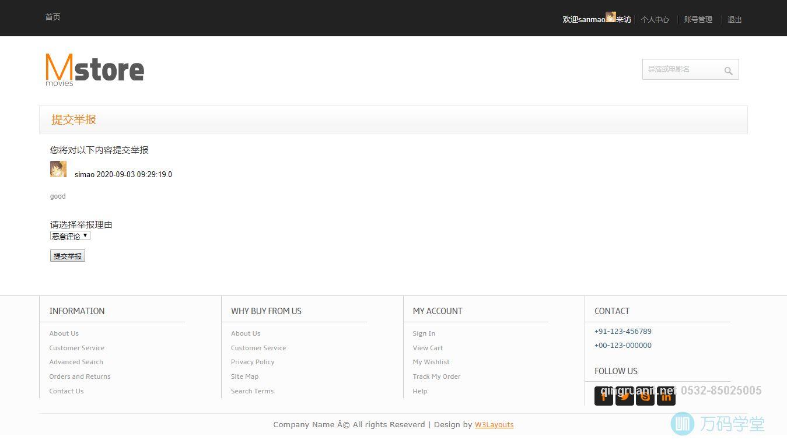Image resolution: width=787 pixels, height=447 pixels.
Task: Open the 恶意评论 report reason dropdown
Action: click(70, 236)
